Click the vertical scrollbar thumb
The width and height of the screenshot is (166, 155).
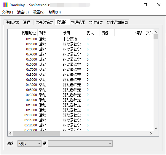(x=156, y=37)
